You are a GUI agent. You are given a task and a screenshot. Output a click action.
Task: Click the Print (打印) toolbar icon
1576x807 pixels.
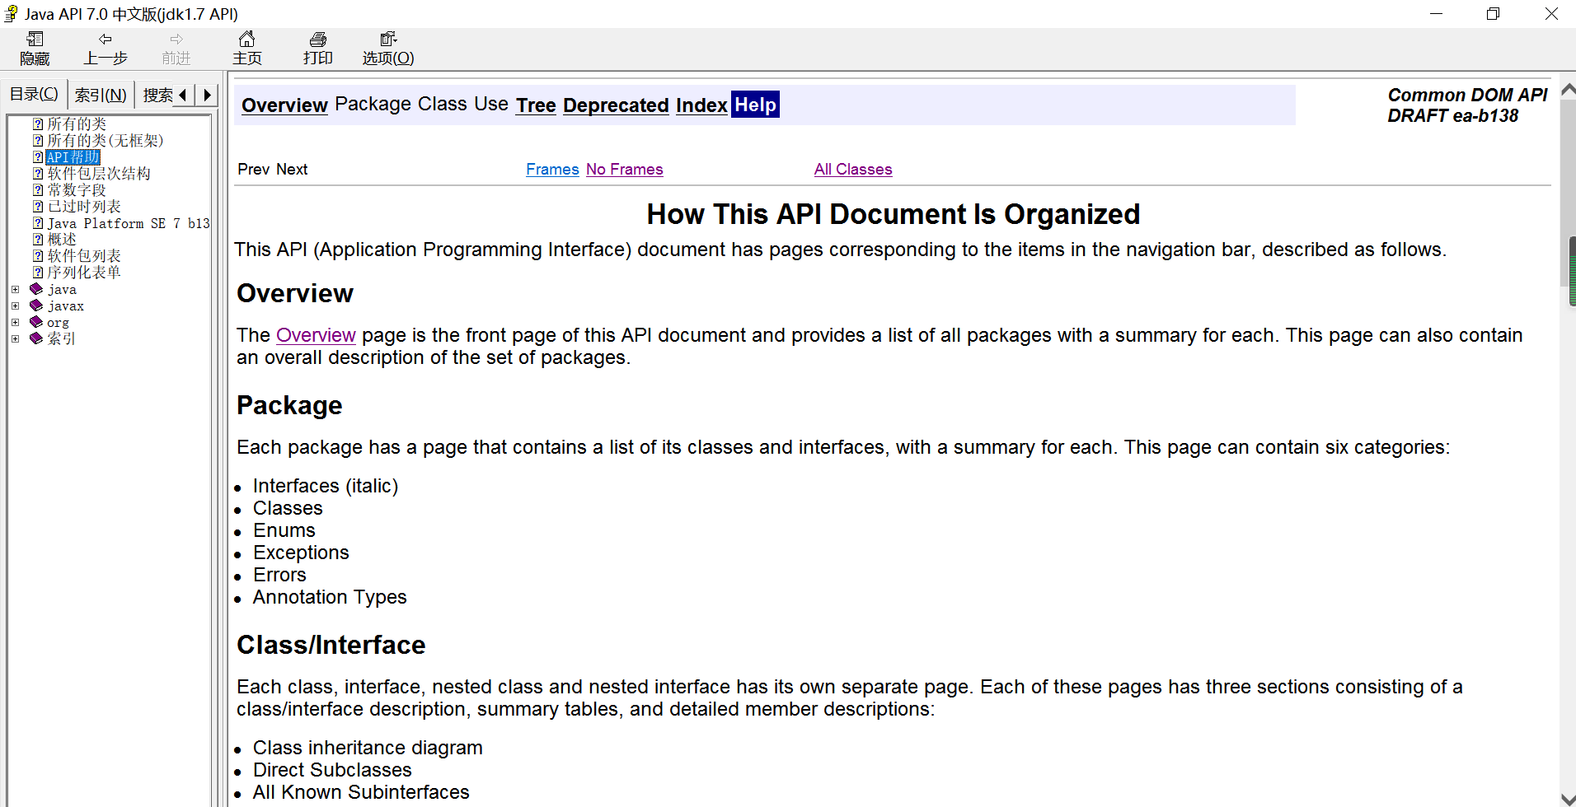(317, 39)
